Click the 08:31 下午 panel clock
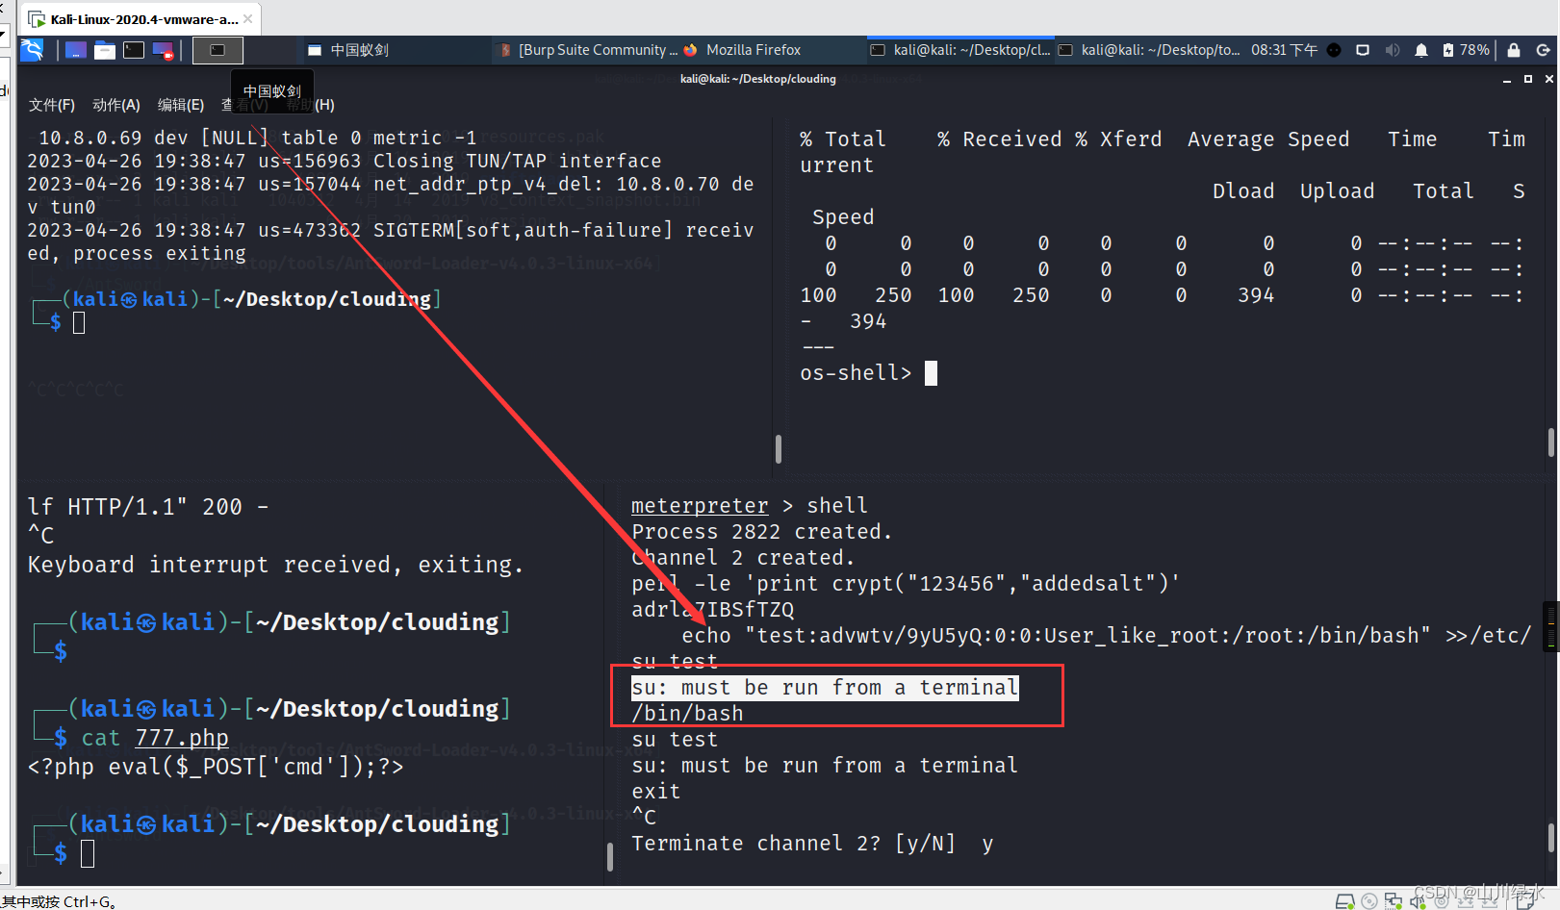The image size is (1560, 910). [1284, 50]
